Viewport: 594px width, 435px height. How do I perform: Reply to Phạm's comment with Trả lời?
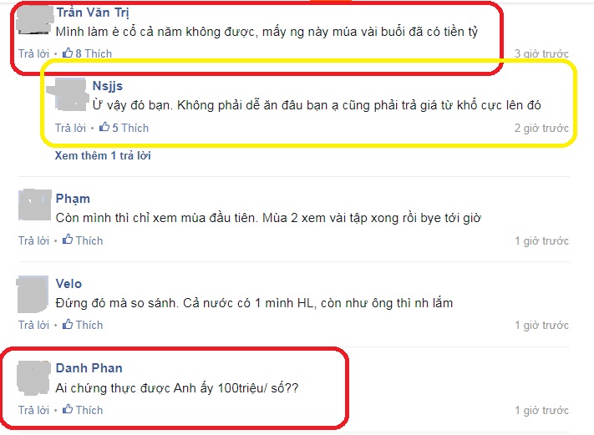point(33,240)
